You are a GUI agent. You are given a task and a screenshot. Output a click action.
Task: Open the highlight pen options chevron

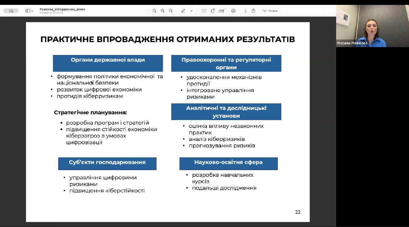point(191,11)
